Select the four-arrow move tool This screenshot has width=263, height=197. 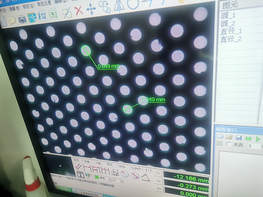tap(91, 10)
